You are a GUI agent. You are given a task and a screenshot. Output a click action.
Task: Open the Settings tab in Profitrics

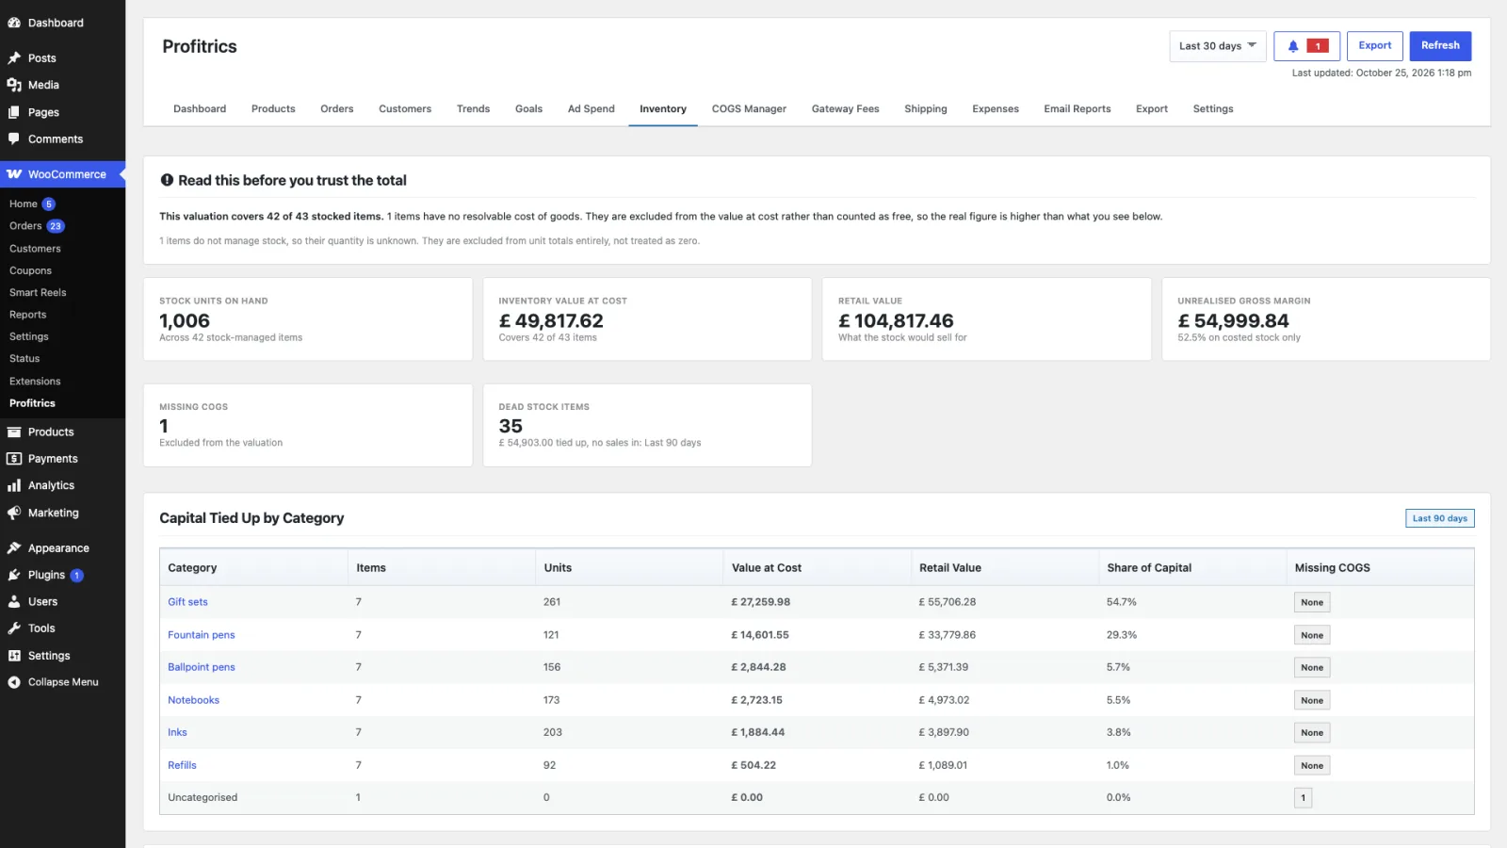1212,109
